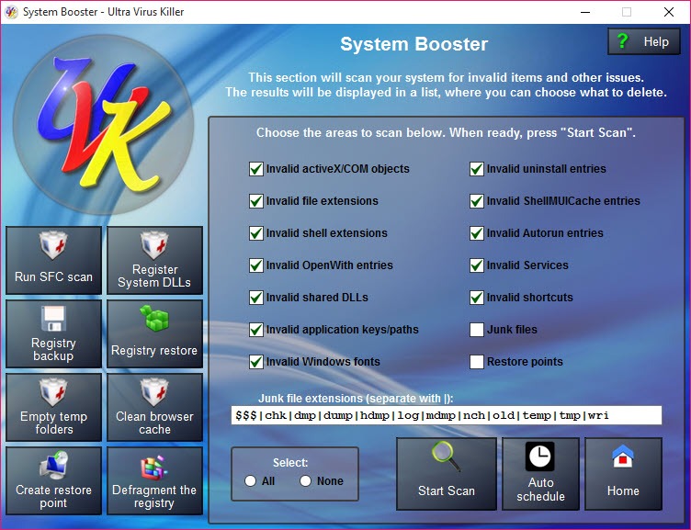Screen dimensions: 691x530
Task: Click the Registry restore label
Action: (x=154, y=350)
